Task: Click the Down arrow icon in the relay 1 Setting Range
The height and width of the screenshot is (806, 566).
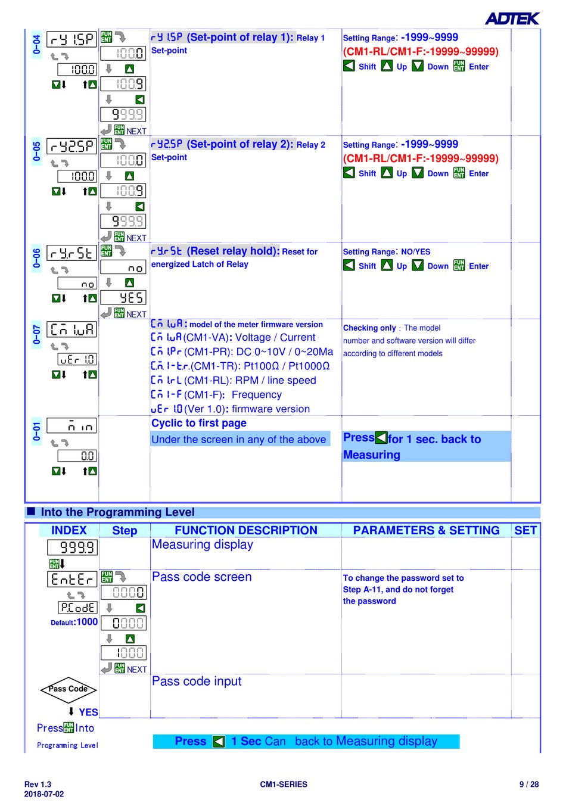Action: click(x=418, y=66)
